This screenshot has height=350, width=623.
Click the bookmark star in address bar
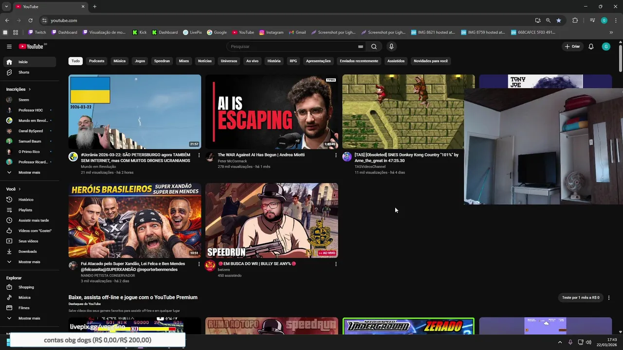(559, 20)
